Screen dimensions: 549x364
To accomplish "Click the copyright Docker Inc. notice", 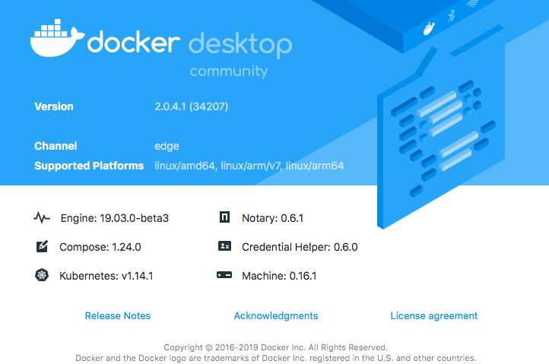I will pyautogui.click(x=275, y=347).
